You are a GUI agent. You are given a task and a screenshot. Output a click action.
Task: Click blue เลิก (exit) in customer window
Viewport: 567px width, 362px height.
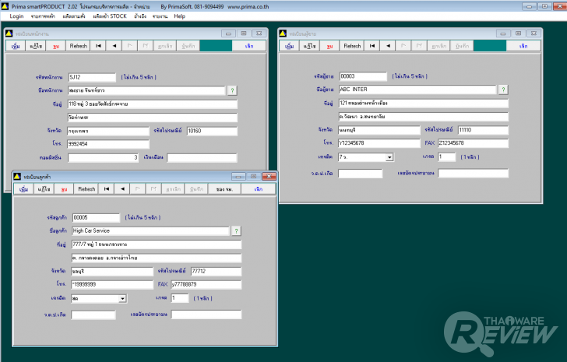pos(259,189)
